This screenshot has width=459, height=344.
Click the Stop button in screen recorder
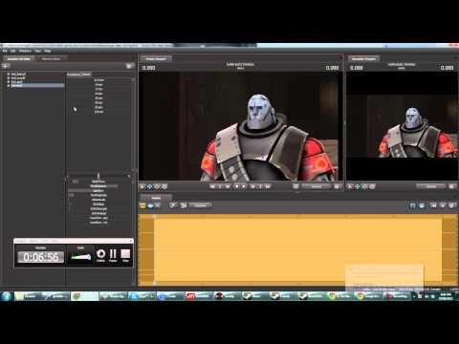125,255
